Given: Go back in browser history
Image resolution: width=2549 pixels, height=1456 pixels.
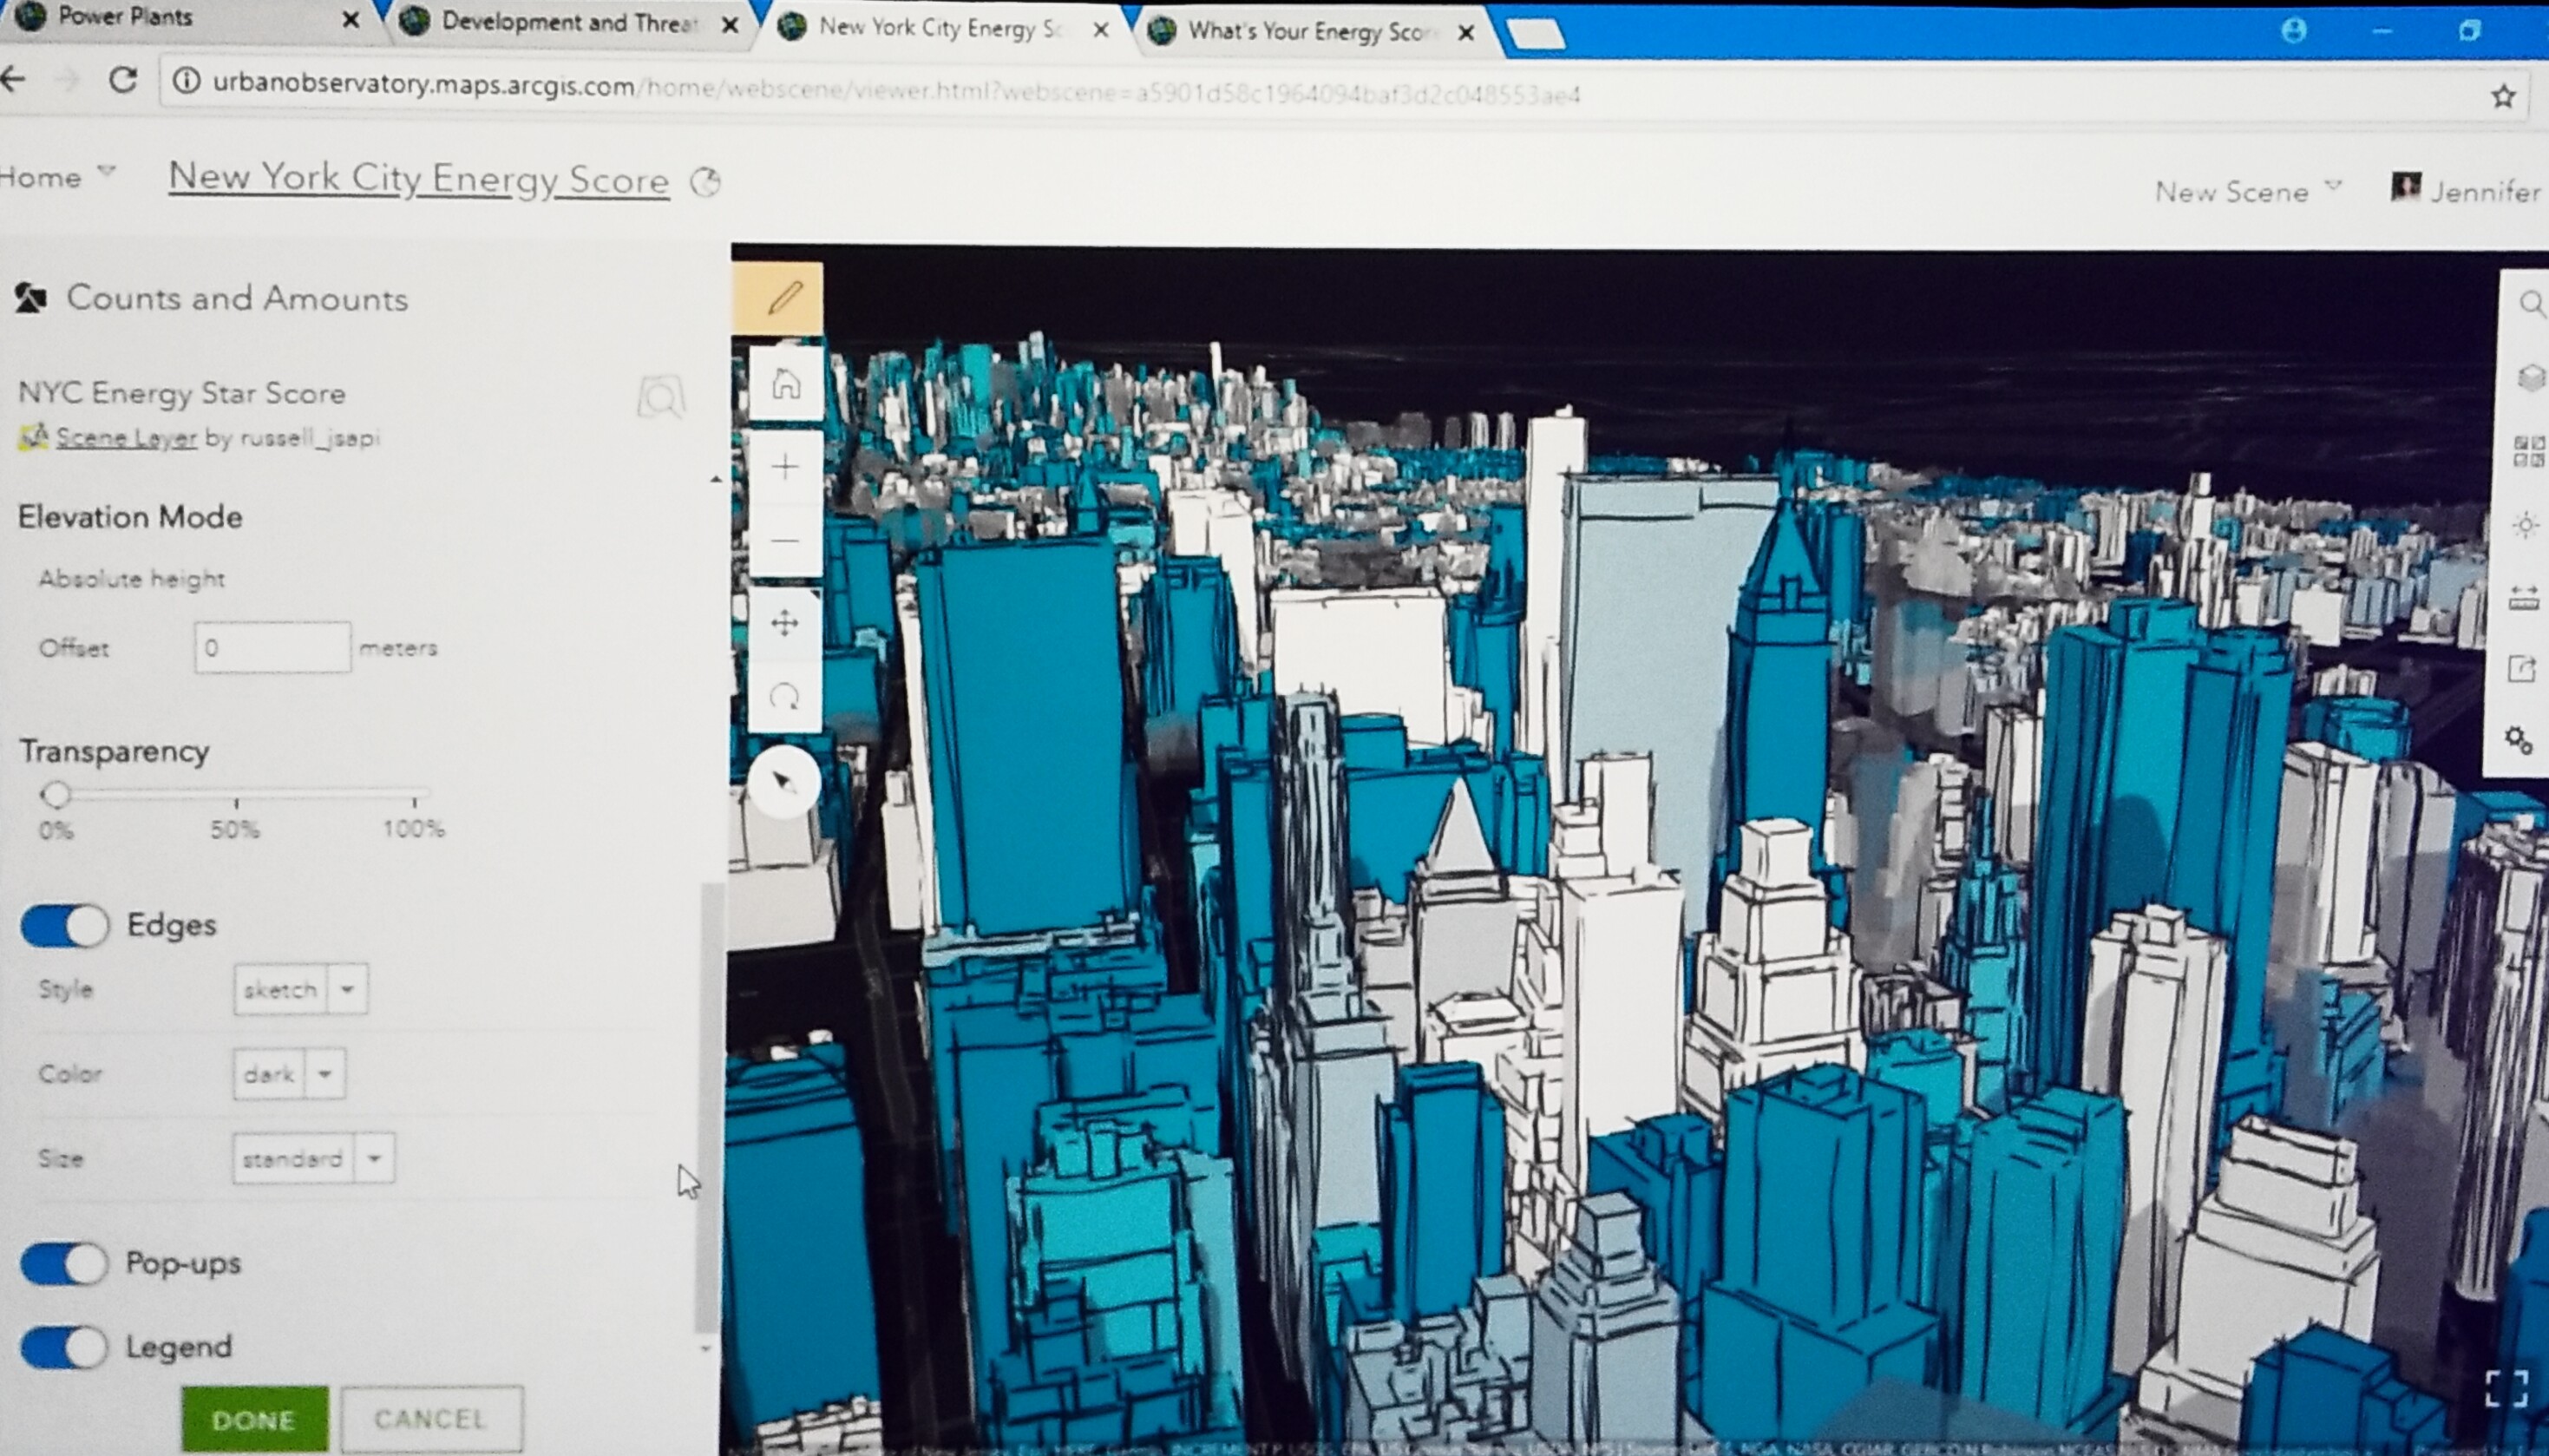Looking at the screenshot, I should tap(13, 79).
